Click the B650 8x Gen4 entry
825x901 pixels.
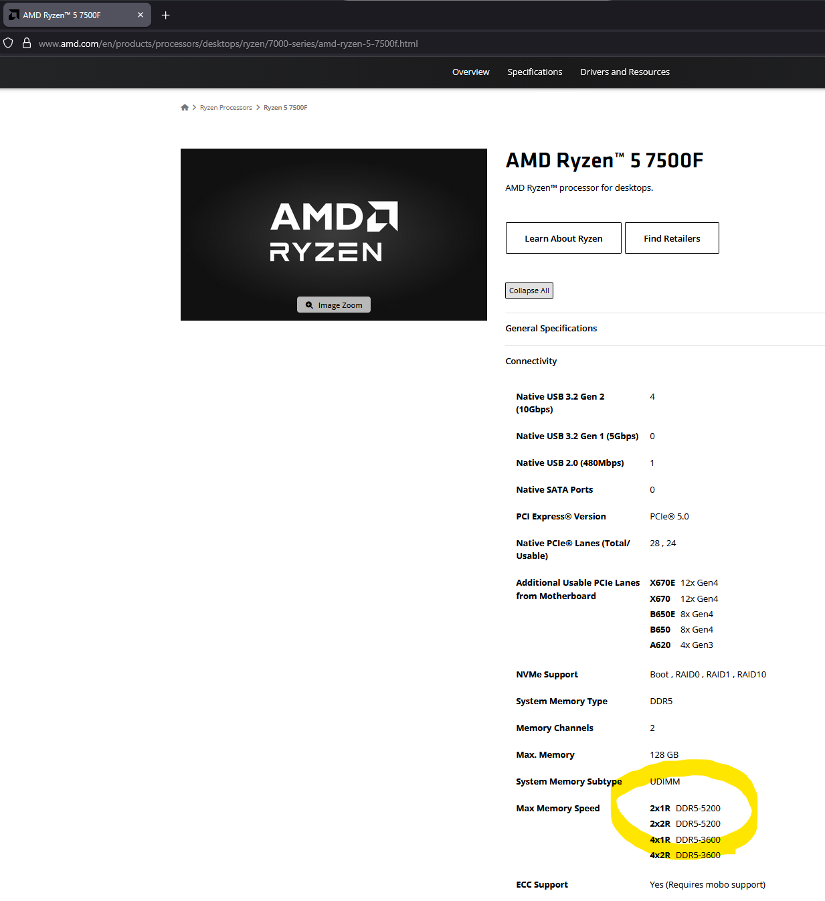coord(681,629)
